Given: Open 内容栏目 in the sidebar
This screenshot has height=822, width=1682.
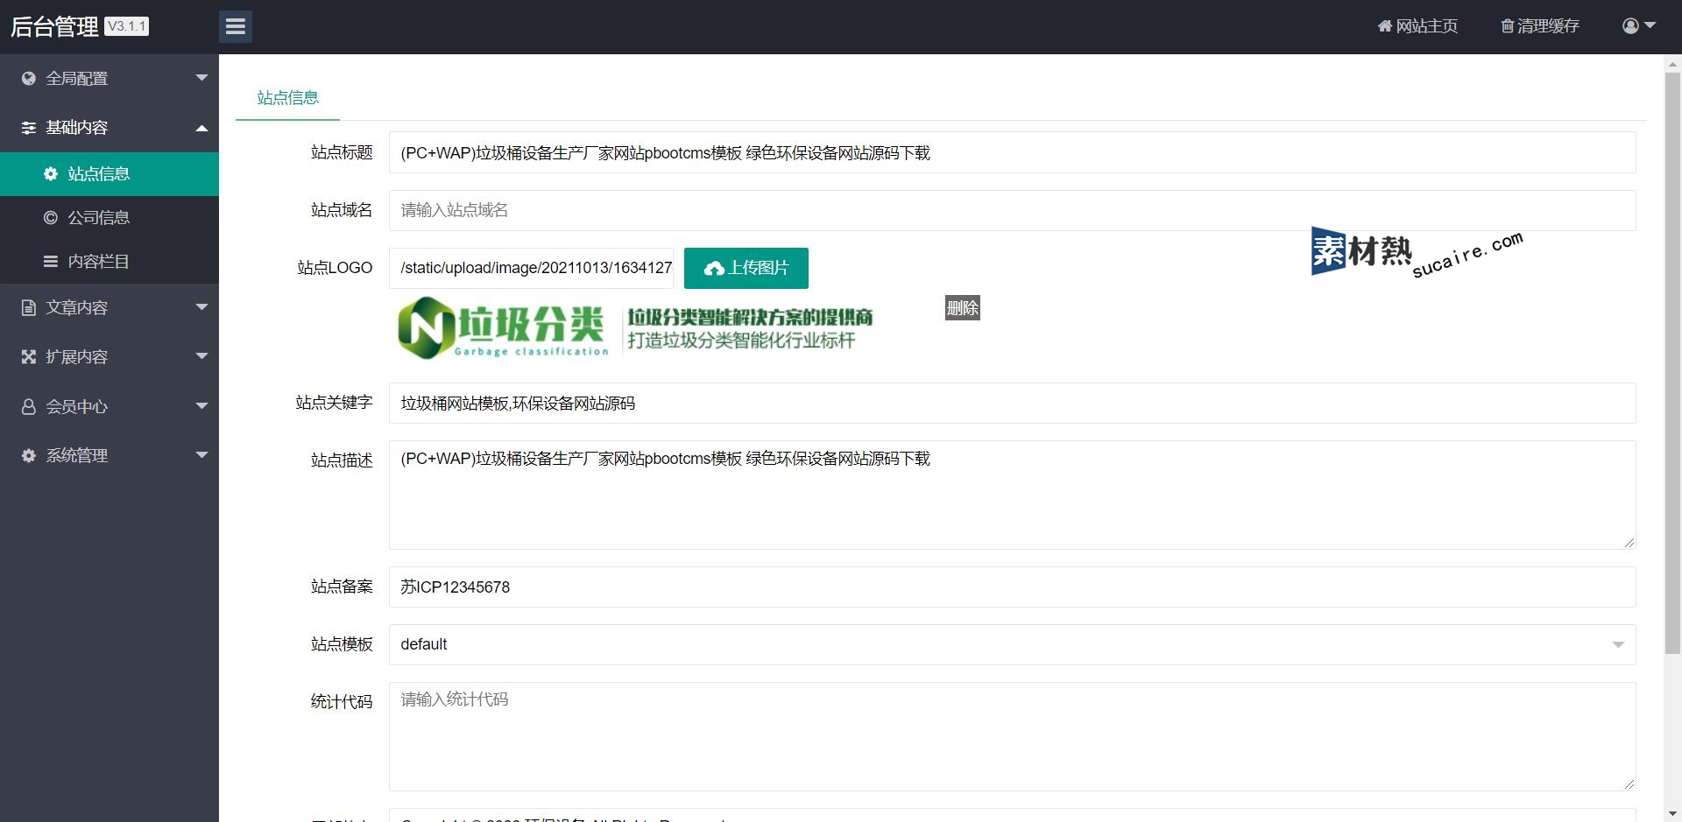Looking at the screenshot, I should 110,261.
